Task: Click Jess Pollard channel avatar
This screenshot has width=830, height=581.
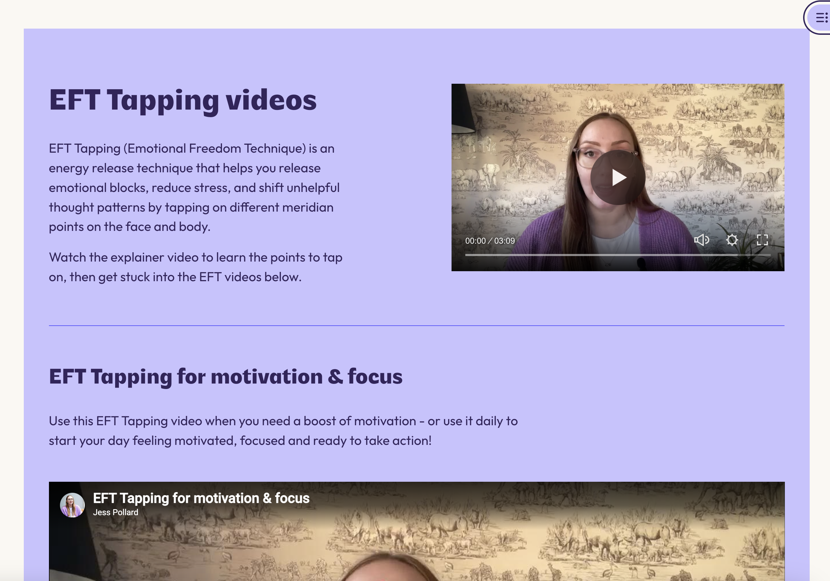Action: point(72,505)
